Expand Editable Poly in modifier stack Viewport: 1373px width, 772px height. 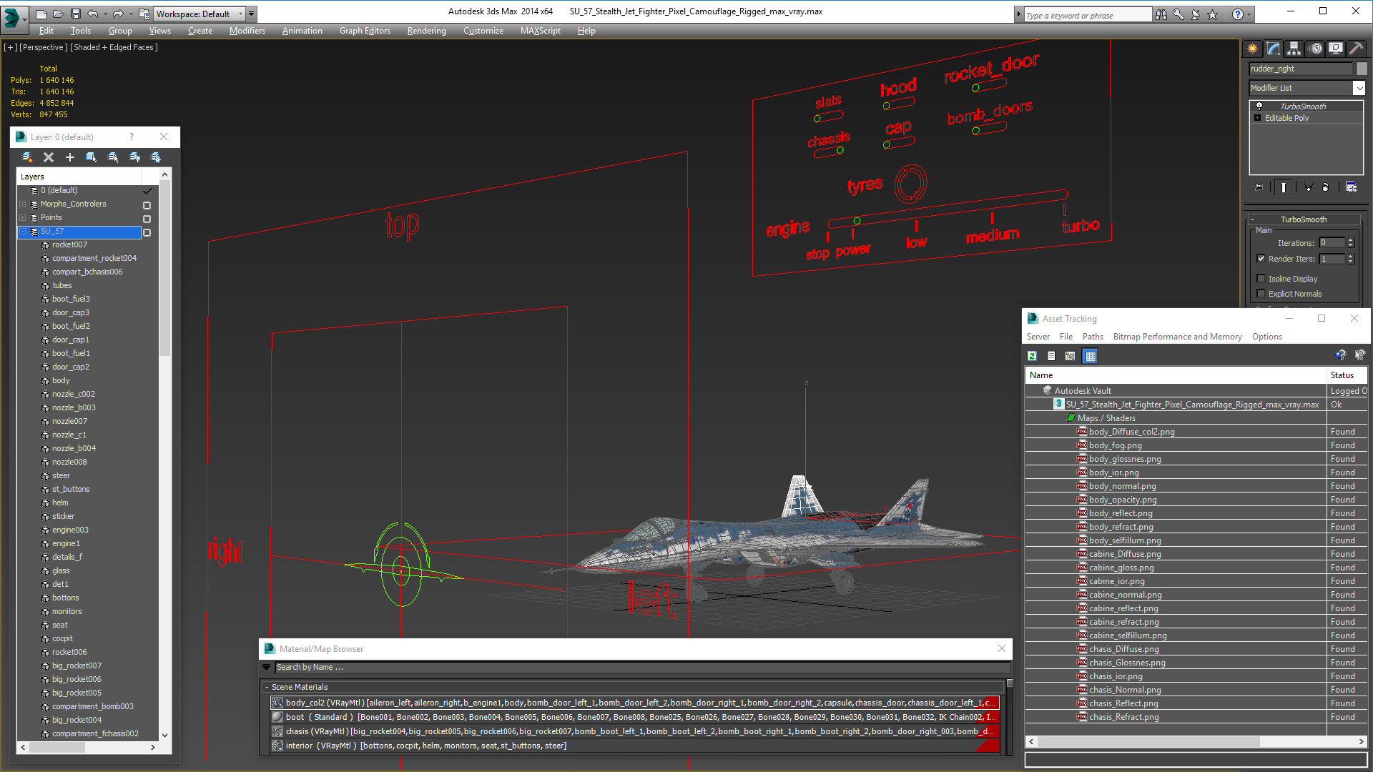(x=1257, y=118)
